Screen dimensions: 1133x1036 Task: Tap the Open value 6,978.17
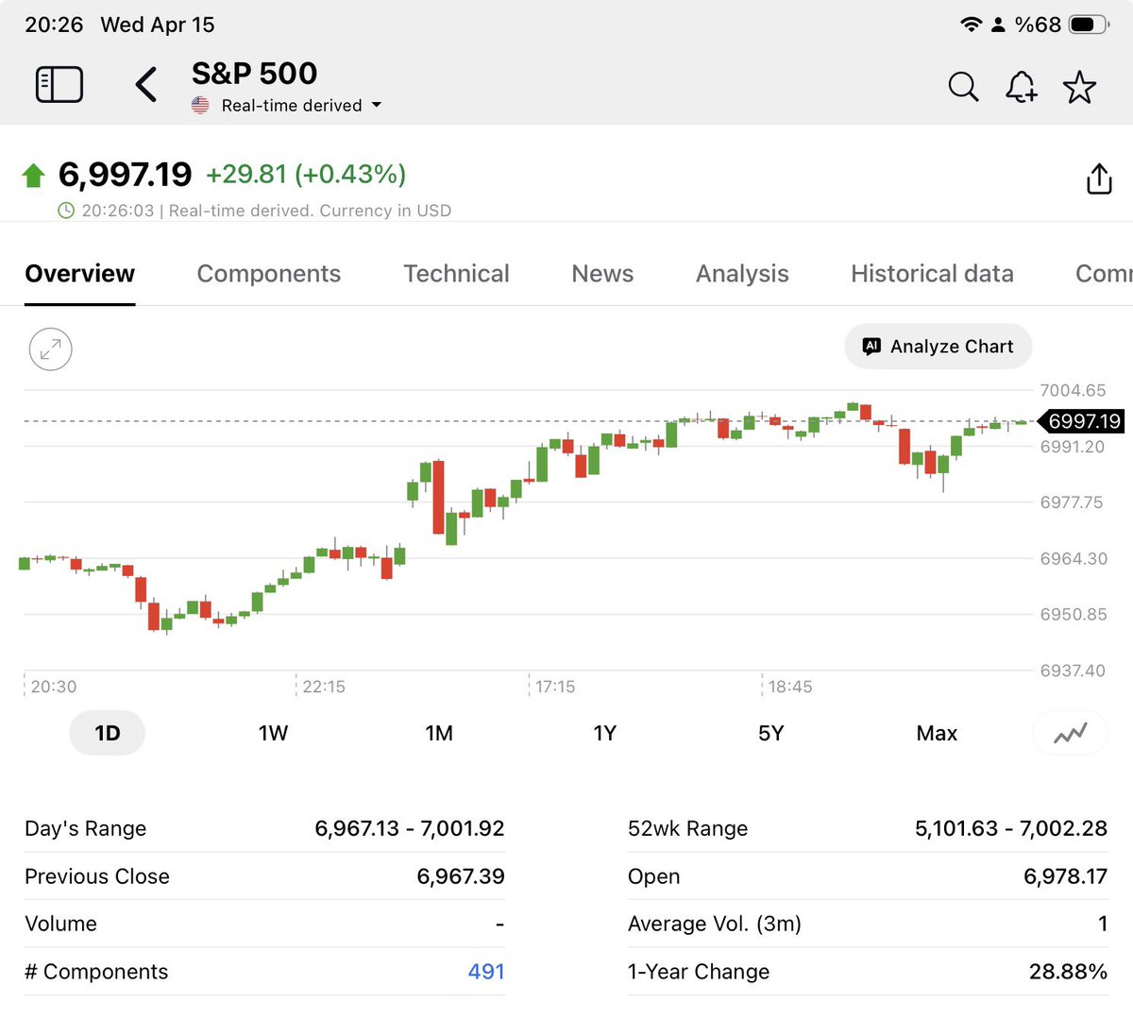(1065, 876)
